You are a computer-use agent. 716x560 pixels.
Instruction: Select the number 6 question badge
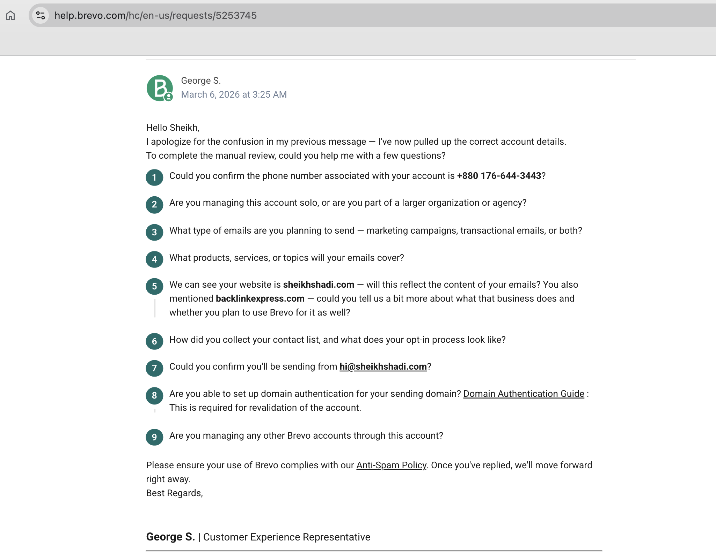tap(154, 341)
